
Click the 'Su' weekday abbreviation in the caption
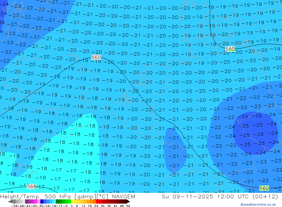pyautogui.click(x=165, y=196)
